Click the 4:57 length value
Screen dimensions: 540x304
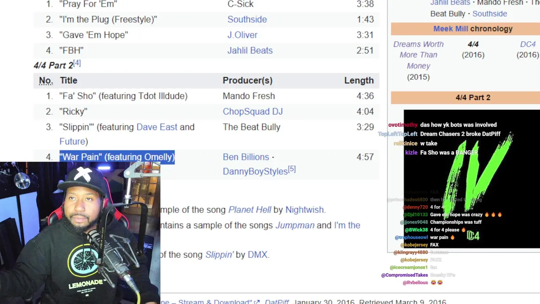(x=365, y=157)
